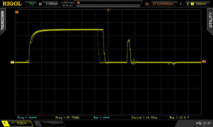Click the trigger level marker on right edge
The height and width of the screenshot is (127, 213).
click(x=204, y=62)
